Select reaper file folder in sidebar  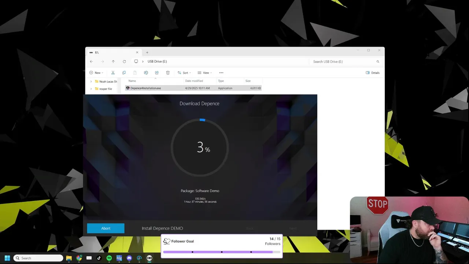coord(103,89)
